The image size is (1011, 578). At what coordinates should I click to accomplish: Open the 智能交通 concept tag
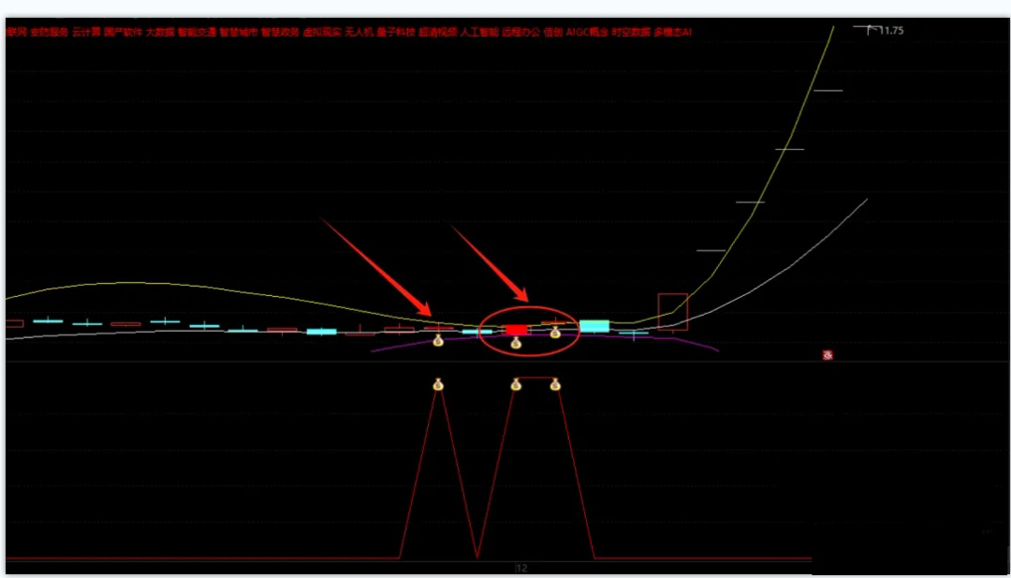click(x=197, y=32)
